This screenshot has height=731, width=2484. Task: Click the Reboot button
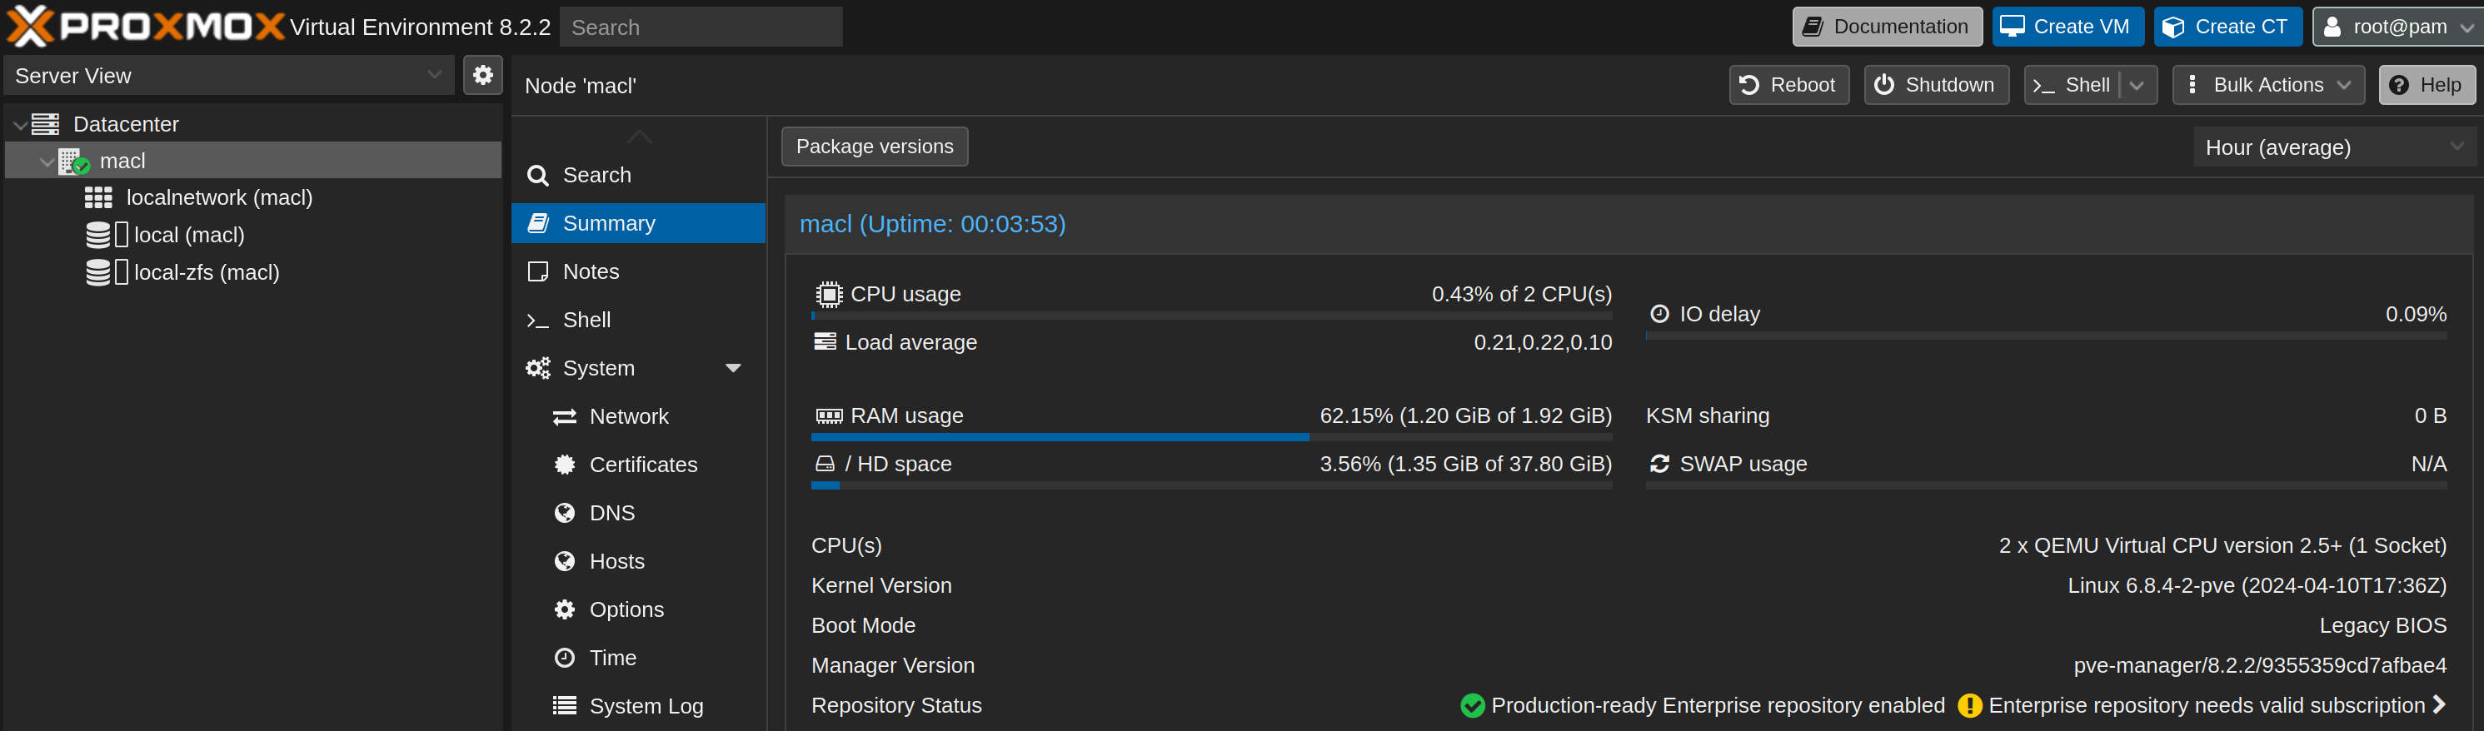tap(1788, 85)
